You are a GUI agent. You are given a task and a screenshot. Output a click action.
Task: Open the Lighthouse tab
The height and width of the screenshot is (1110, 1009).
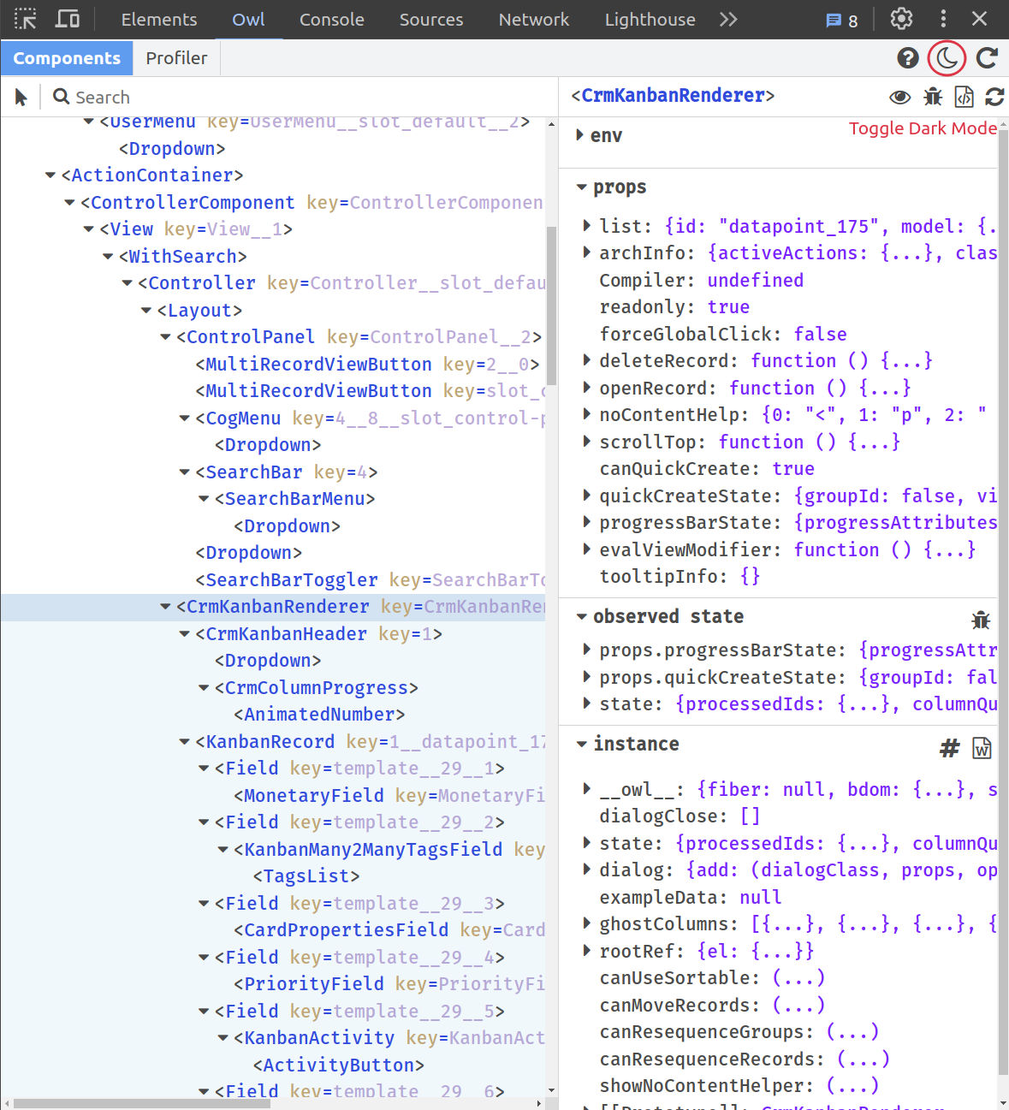coord(650,19)
